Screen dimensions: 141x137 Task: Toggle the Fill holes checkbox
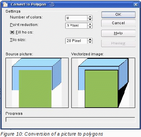tap(12, 32)
